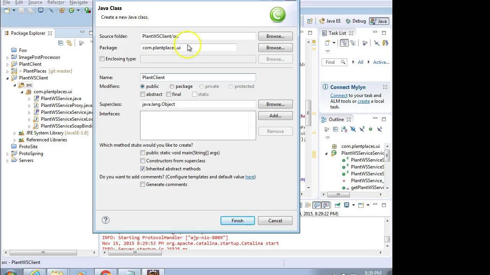Click Hide Fields icon in Outline
This screenshot has width=490, height=275.
353,129
